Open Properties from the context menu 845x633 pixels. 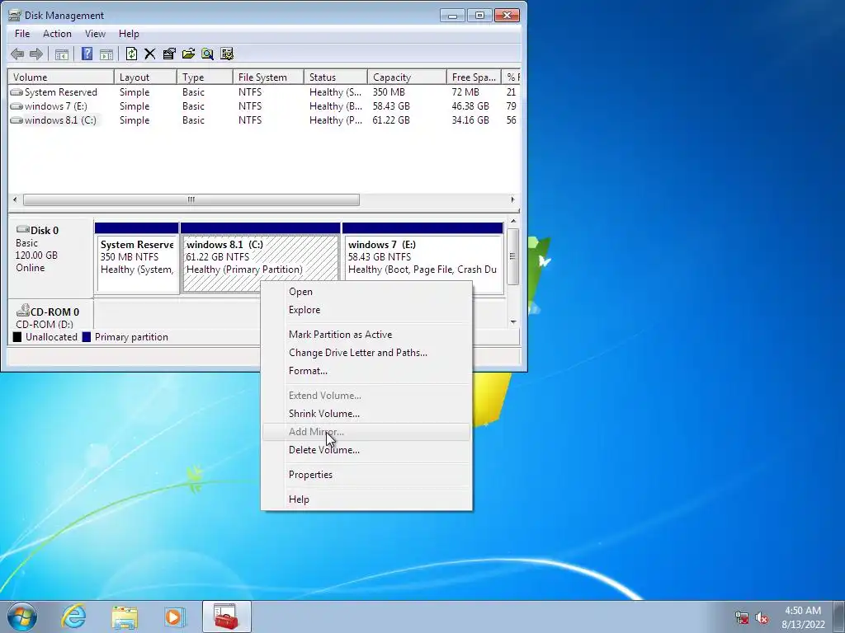click(x=366, y=475)
